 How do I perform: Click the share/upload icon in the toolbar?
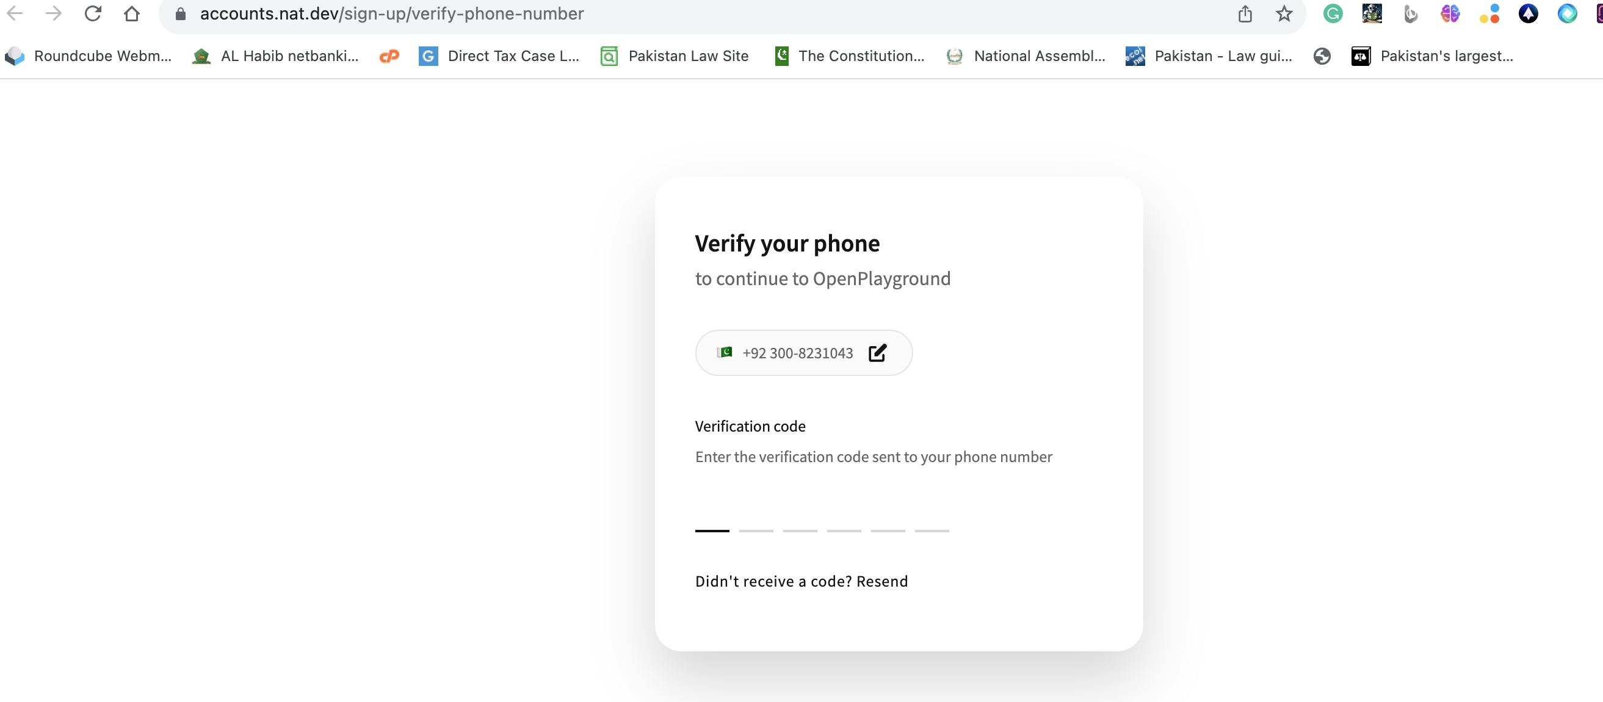click(x=1245, y=13)
